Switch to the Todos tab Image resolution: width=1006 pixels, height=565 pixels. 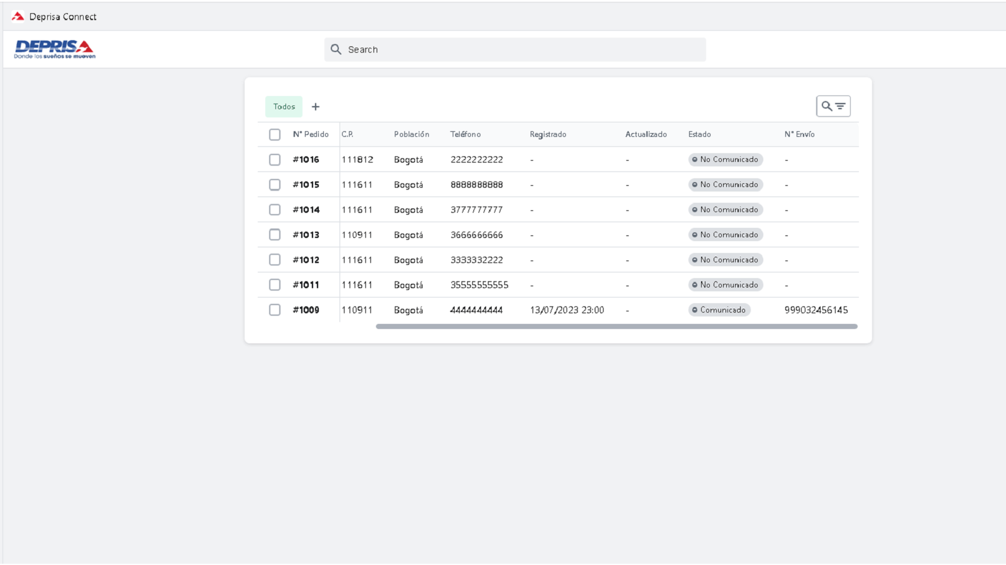pyautogui.click(x=284, y=107)
